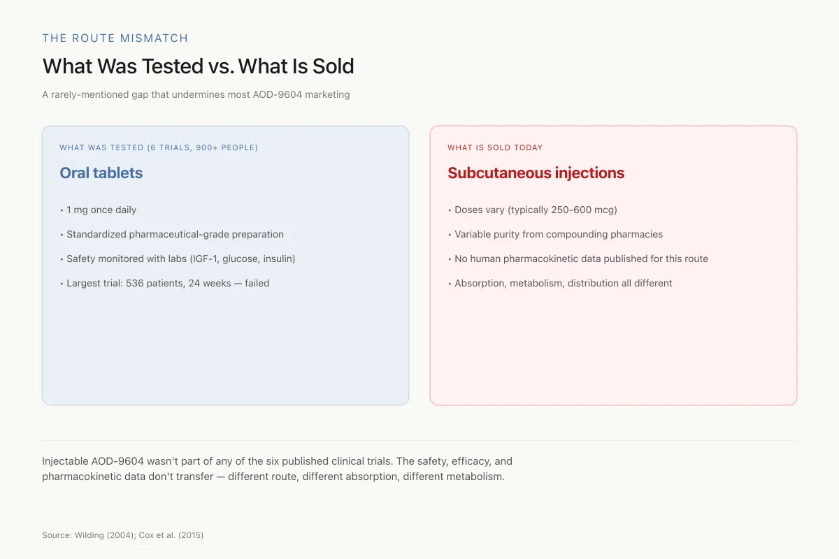Image resolution: width=839 pixels, height=559 pixels.
Task: Click the 'Largest trial: 536 patients' bullet
Action: pos(164,283)
